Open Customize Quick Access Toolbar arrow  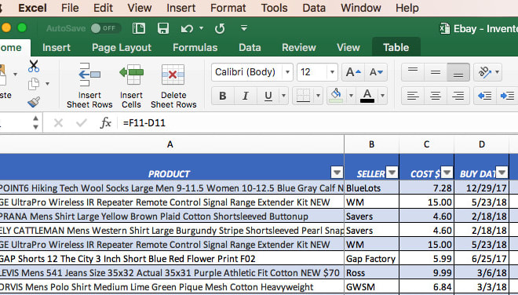(244, 28)
